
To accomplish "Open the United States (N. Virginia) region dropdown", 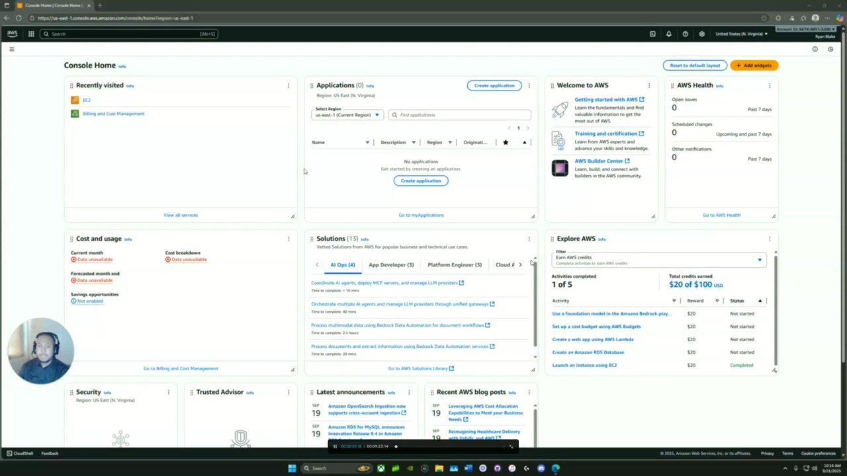I will click(742, 34).
